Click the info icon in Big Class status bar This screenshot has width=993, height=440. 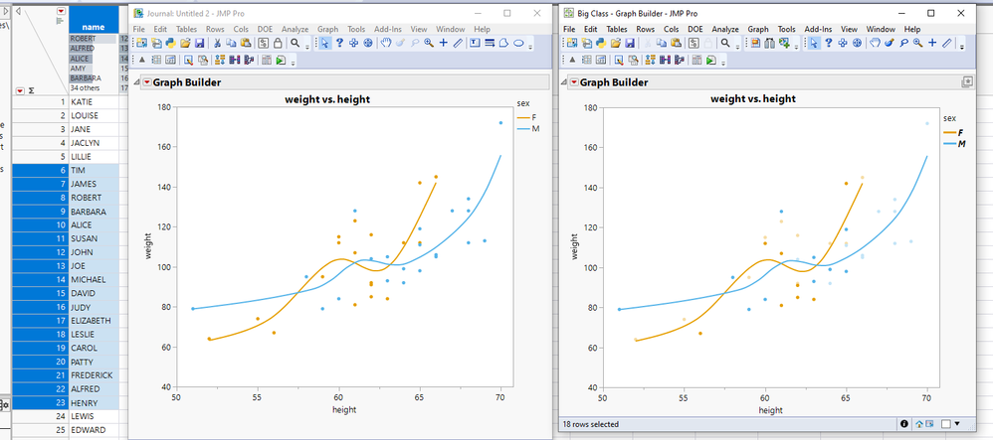(903, 423)
